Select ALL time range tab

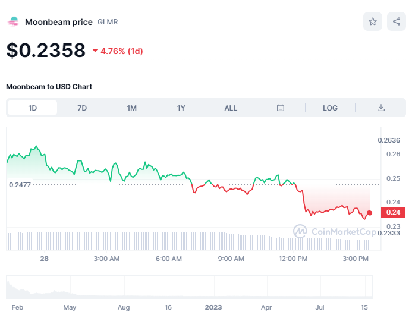231,108
